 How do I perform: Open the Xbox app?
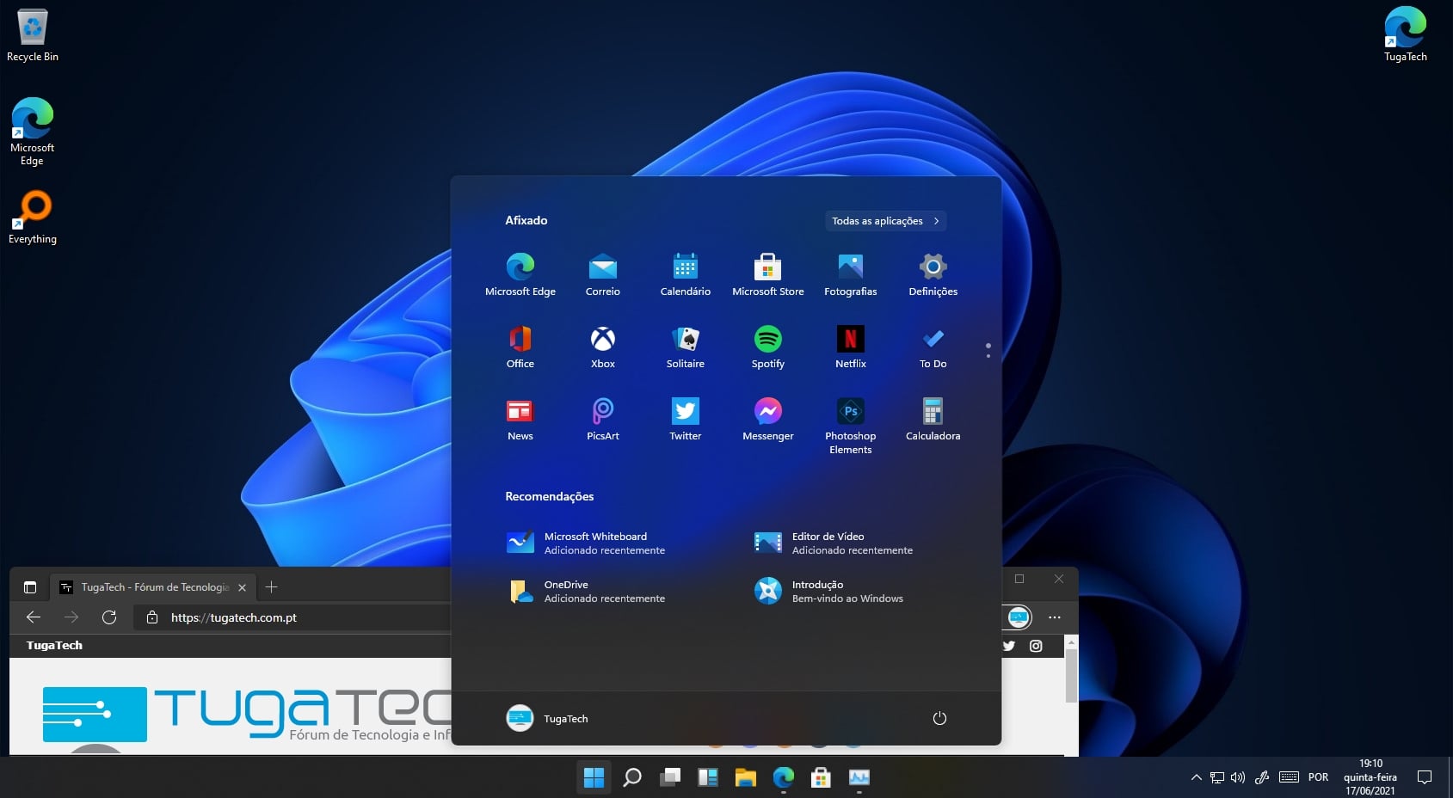602,347
